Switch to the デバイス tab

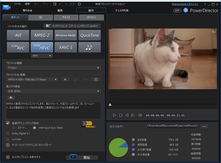[x=66, y=17]
